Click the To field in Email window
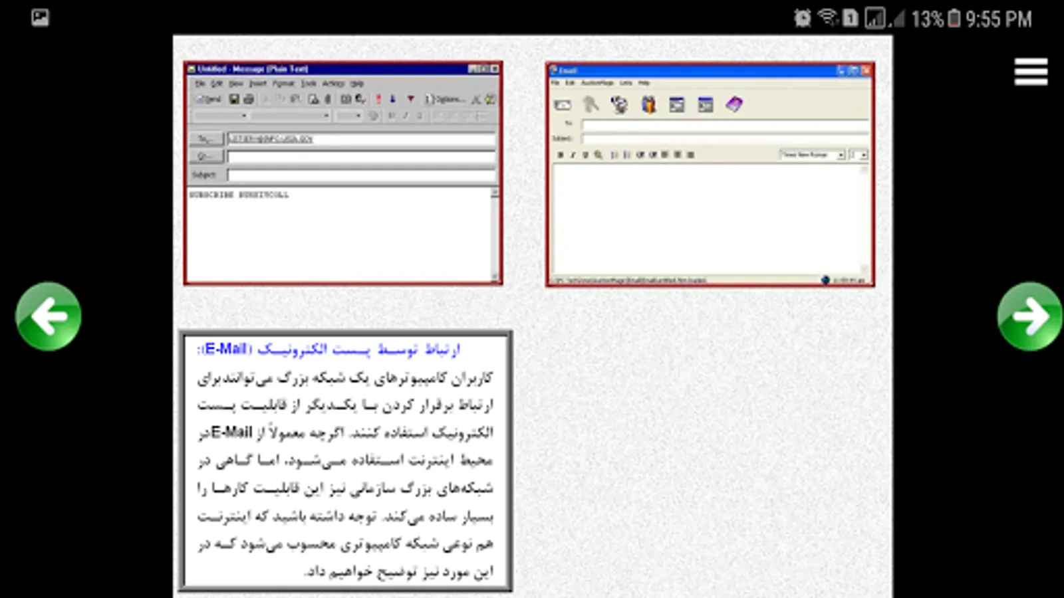The height and width of the screenshot is (598, 1064). (725, 124)
